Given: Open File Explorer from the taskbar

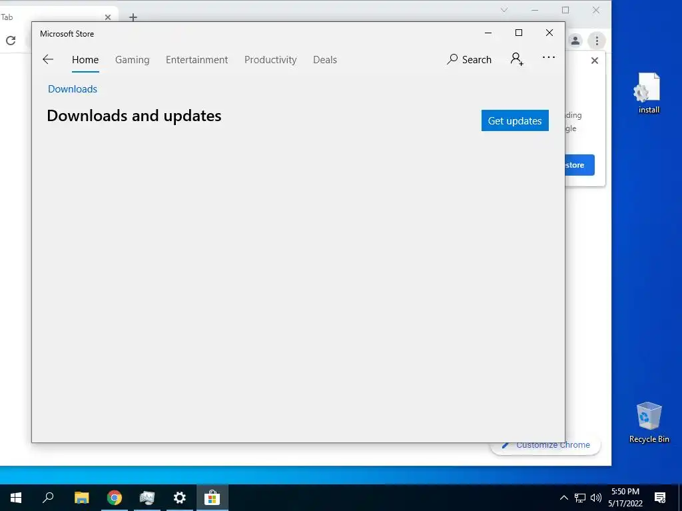Looking at the screenshot, I should (81, 498).
